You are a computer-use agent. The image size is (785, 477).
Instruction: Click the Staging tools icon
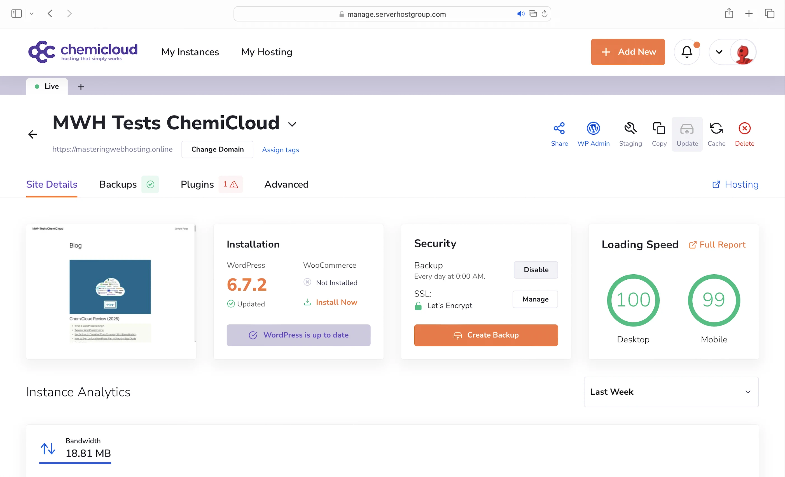630,129
